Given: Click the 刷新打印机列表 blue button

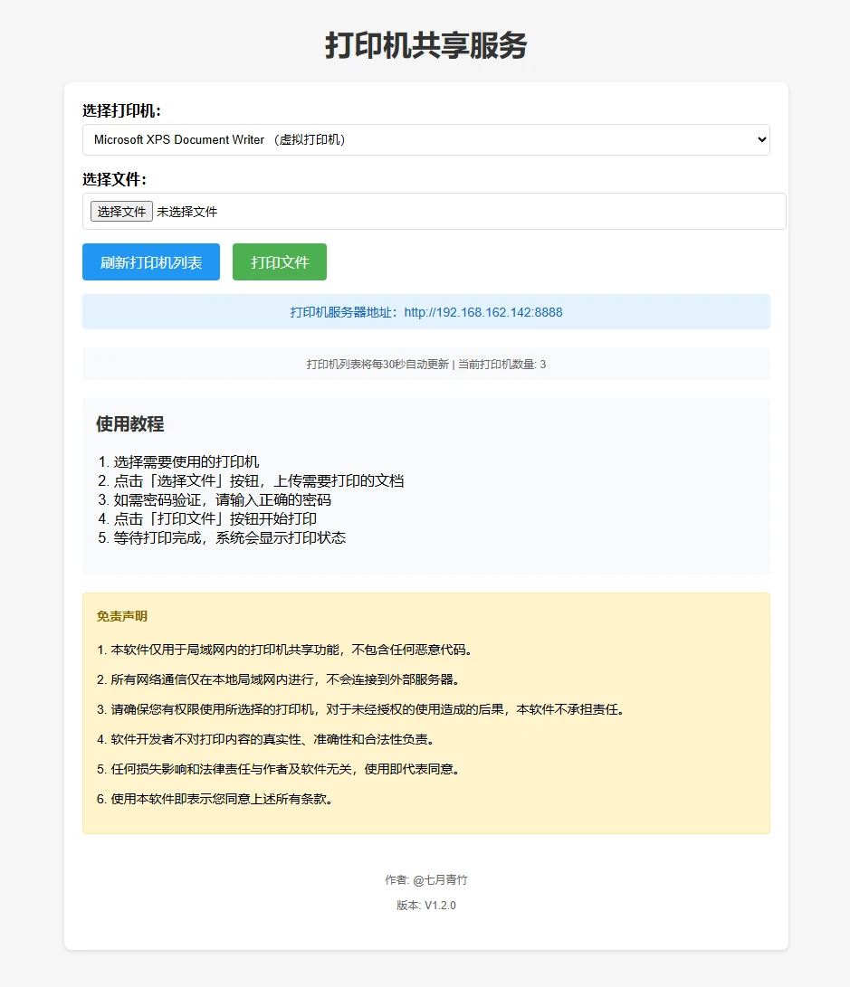Looking at the screenshot, I should pyautogui.click(x=150, y=261).
